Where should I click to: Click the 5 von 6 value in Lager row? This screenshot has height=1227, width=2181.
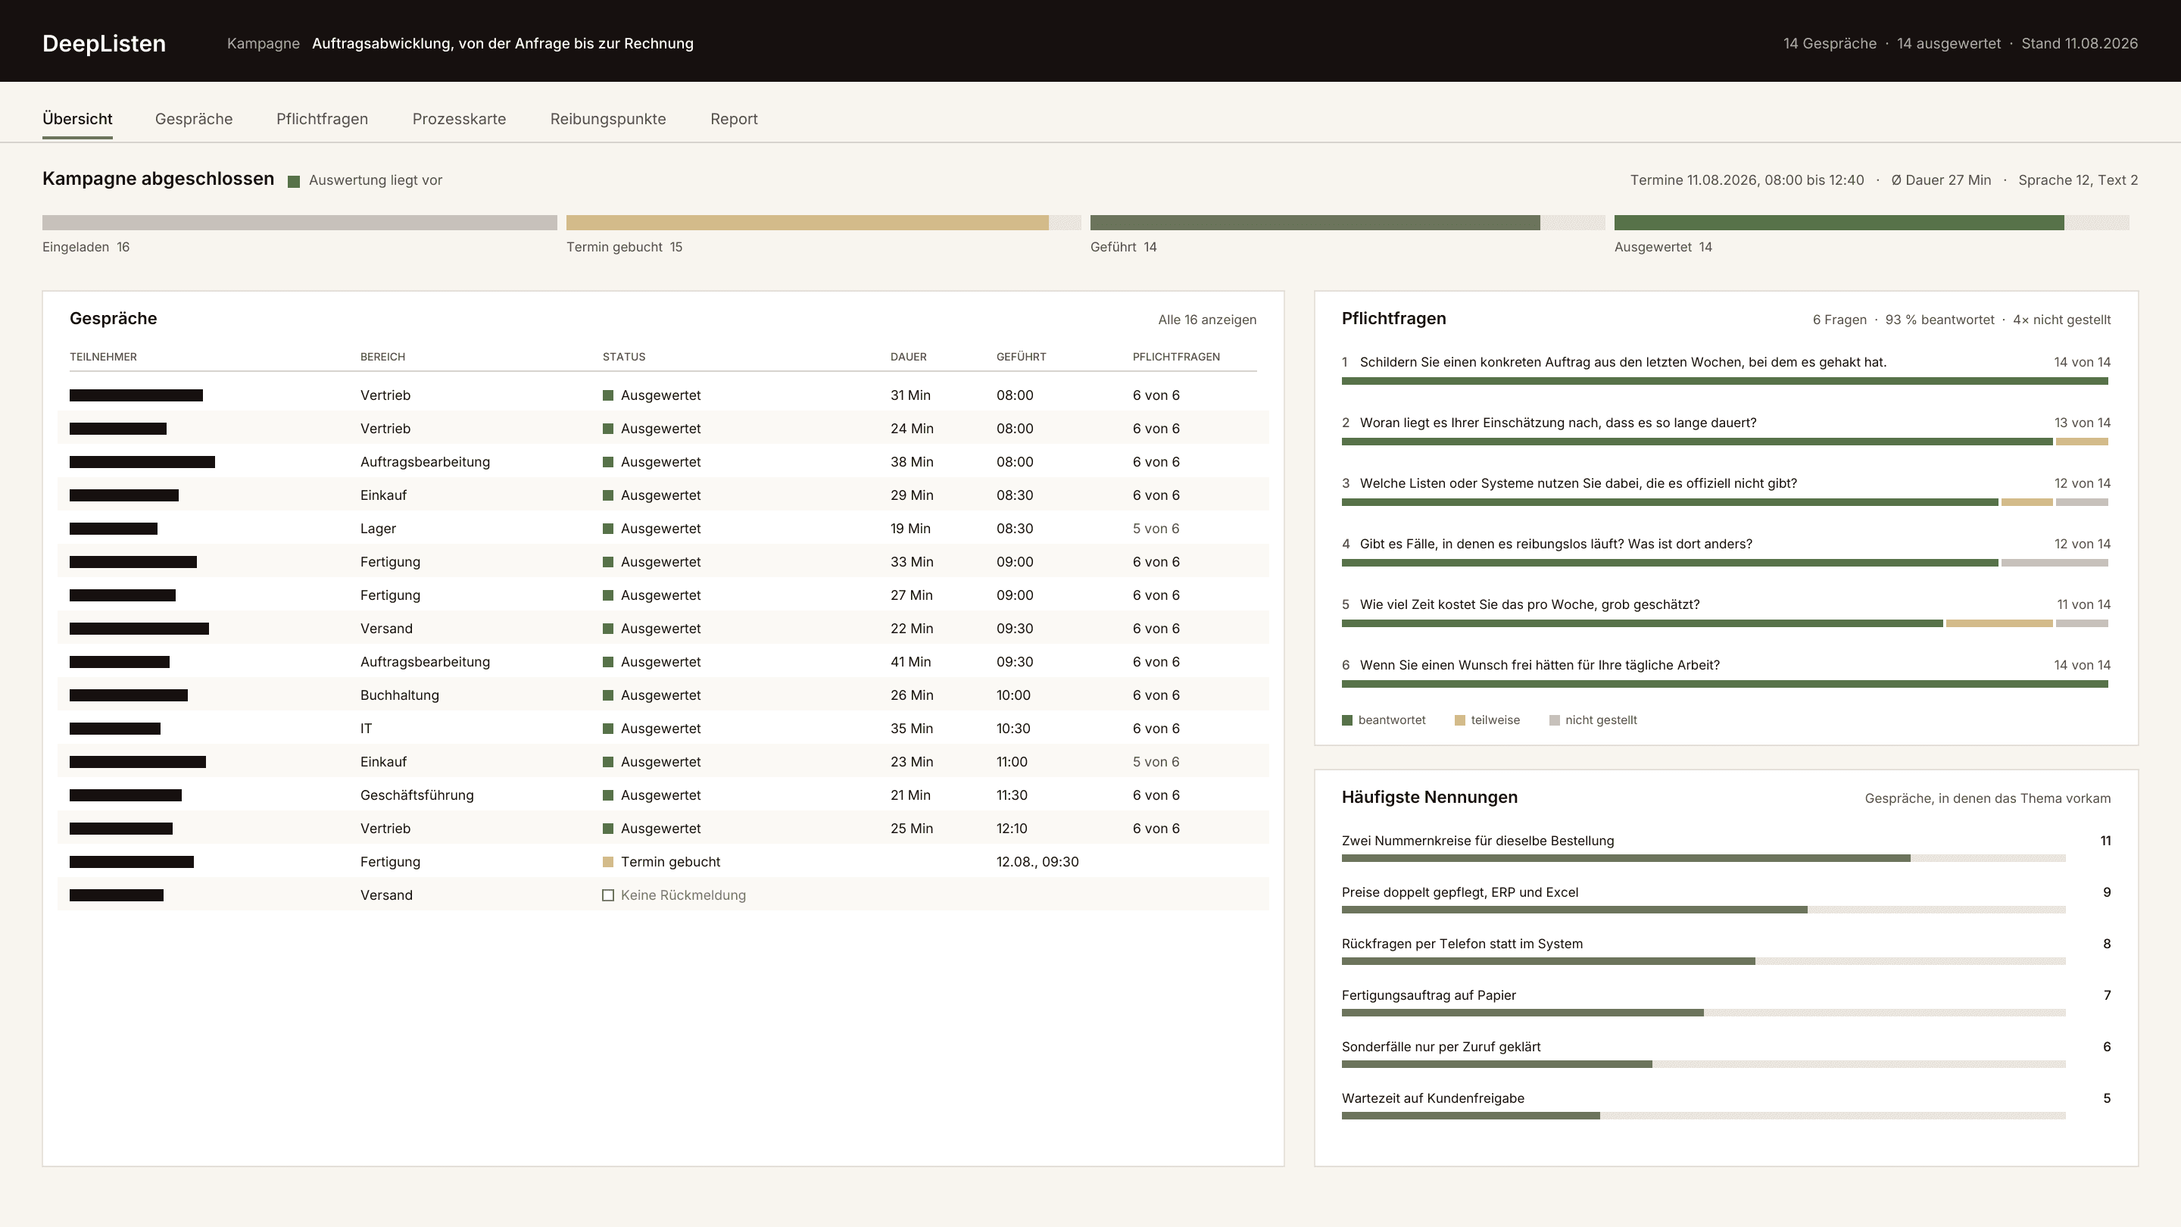click(x=1156, y=529)
